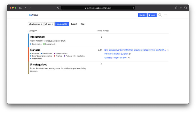Image resolution: width=196 pixels, height=113 pixels.
Task: Open Esp8266 + mqtt + jsn-sr04t topic
Action: pos(116,58)
